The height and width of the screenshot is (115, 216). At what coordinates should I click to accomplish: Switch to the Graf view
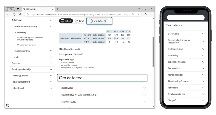pos(79,21)
